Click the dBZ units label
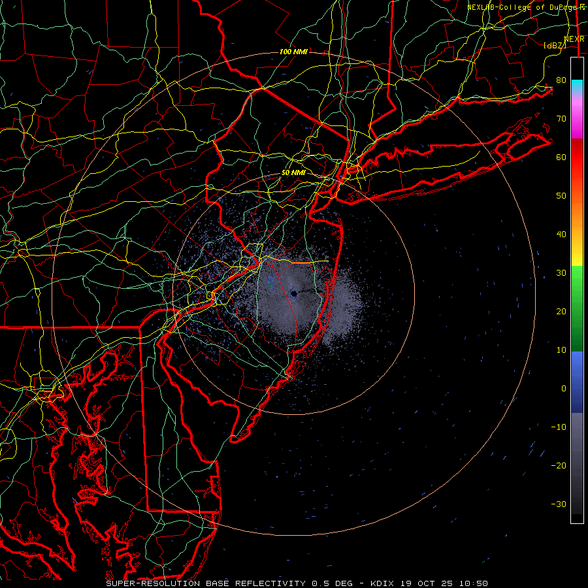The width and height of the screenshot is (588, 588). (x=555, y=46)
